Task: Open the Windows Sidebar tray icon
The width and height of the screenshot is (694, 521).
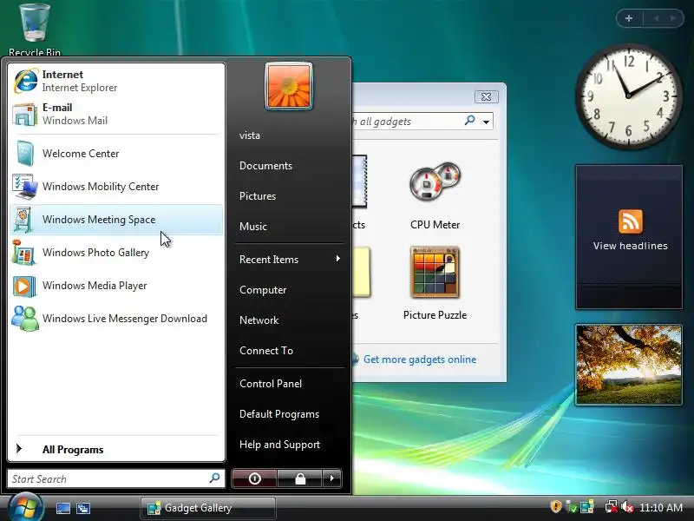Action: [587, 506]
